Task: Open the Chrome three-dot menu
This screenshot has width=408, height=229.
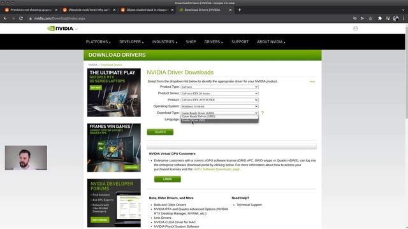Action: coord(404,18)
